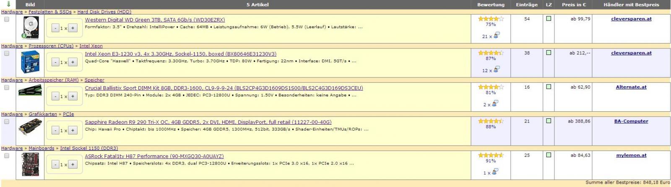
Task: Open Prozessoren (CPUs) breadcrumb
Action: pos(51,46)
